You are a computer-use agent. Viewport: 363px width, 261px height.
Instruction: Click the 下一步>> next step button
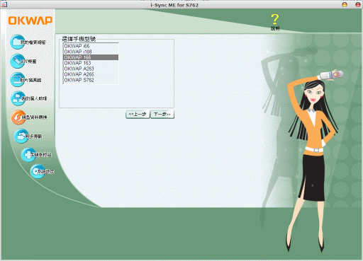point(162,115)
